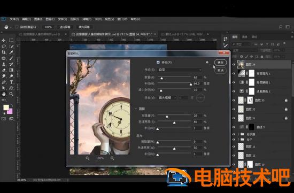Hide the 渐变填充 1 layer
Viewport: 294px width, 193px height.
[x=234, y=74]
